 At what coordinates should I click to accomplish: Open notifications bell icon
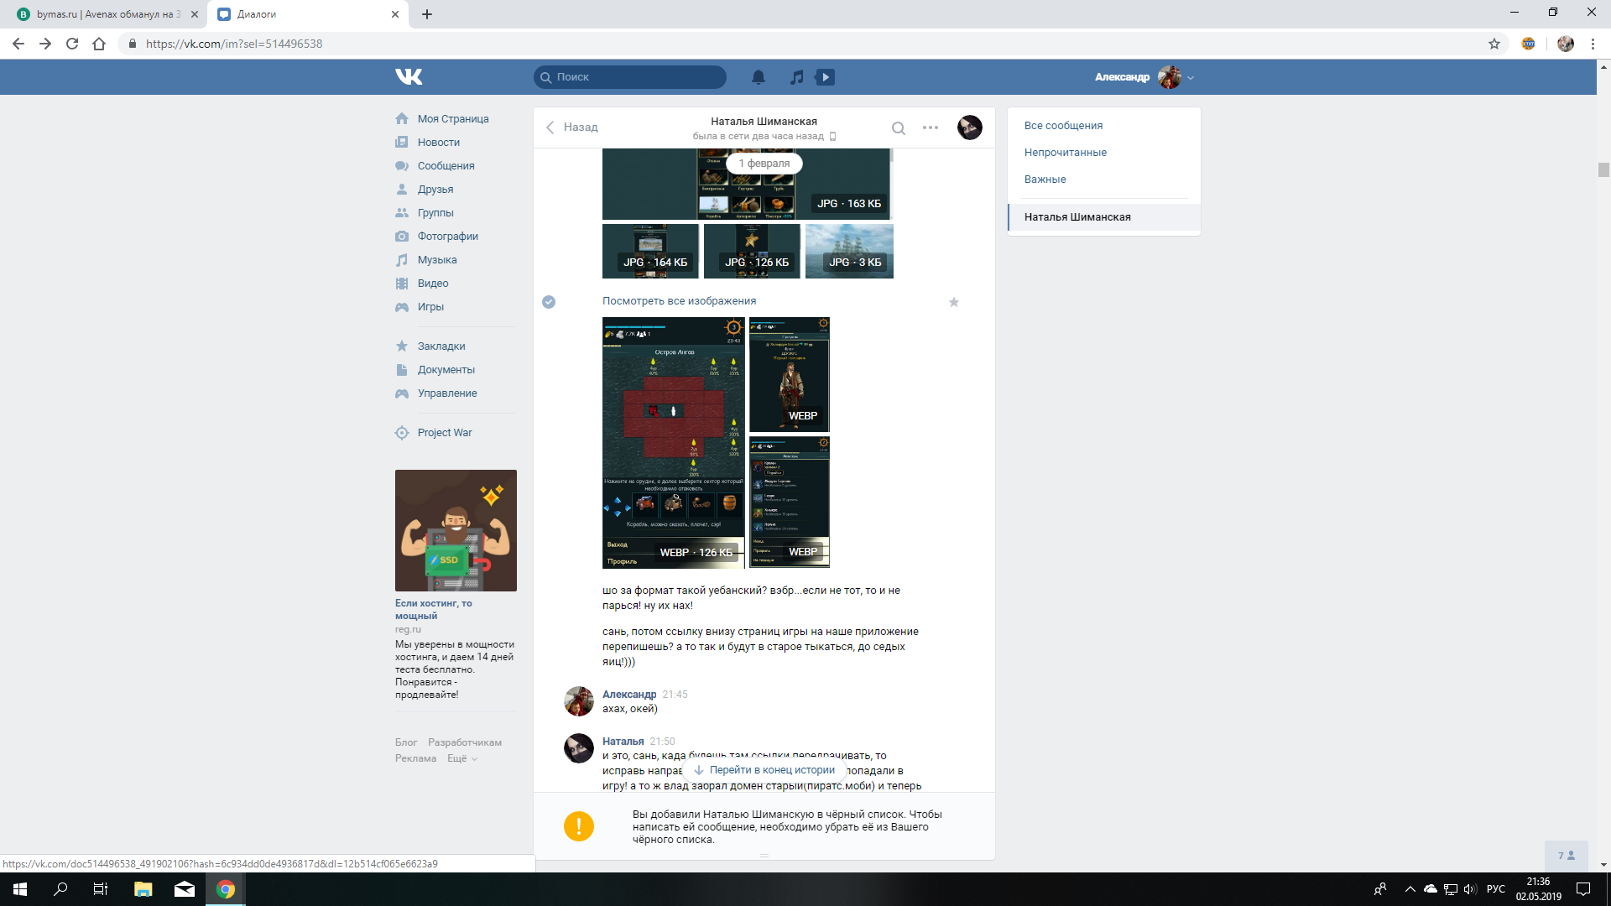click(758, 77)
